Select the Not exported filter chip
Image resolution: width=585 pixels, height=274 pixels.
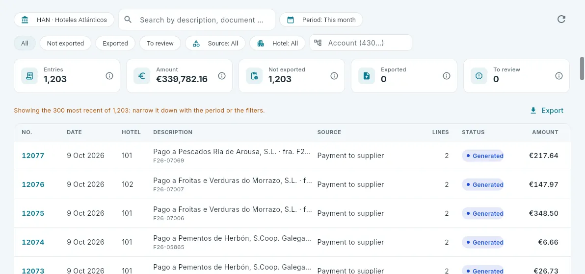pyautogui.click(x=65, y=43)
